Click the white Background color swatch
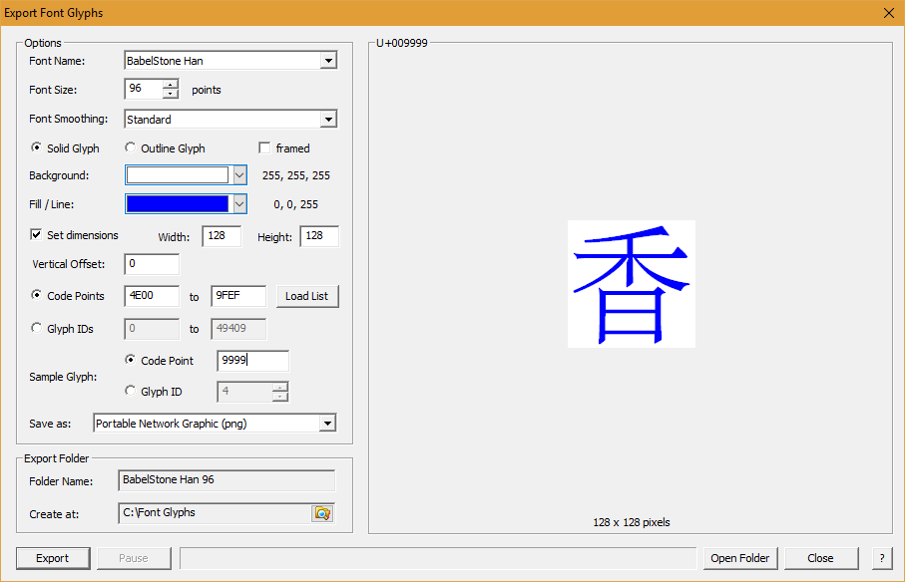905x582 pixels. tap(178, 175)
